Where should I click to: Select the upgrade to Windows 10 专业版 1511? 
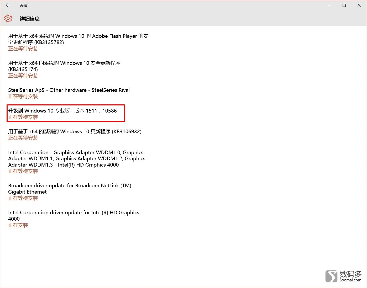point(62,111)
